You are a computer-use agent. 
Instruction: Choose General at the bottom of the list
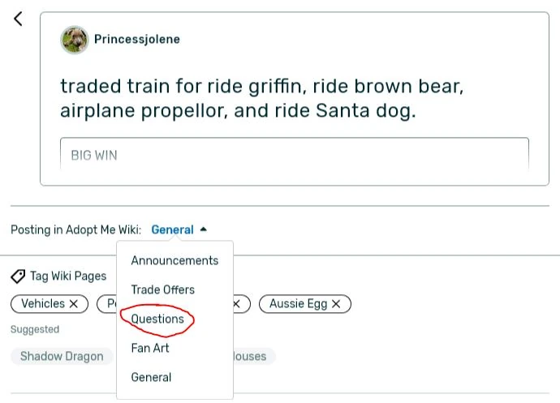[151, 377]
